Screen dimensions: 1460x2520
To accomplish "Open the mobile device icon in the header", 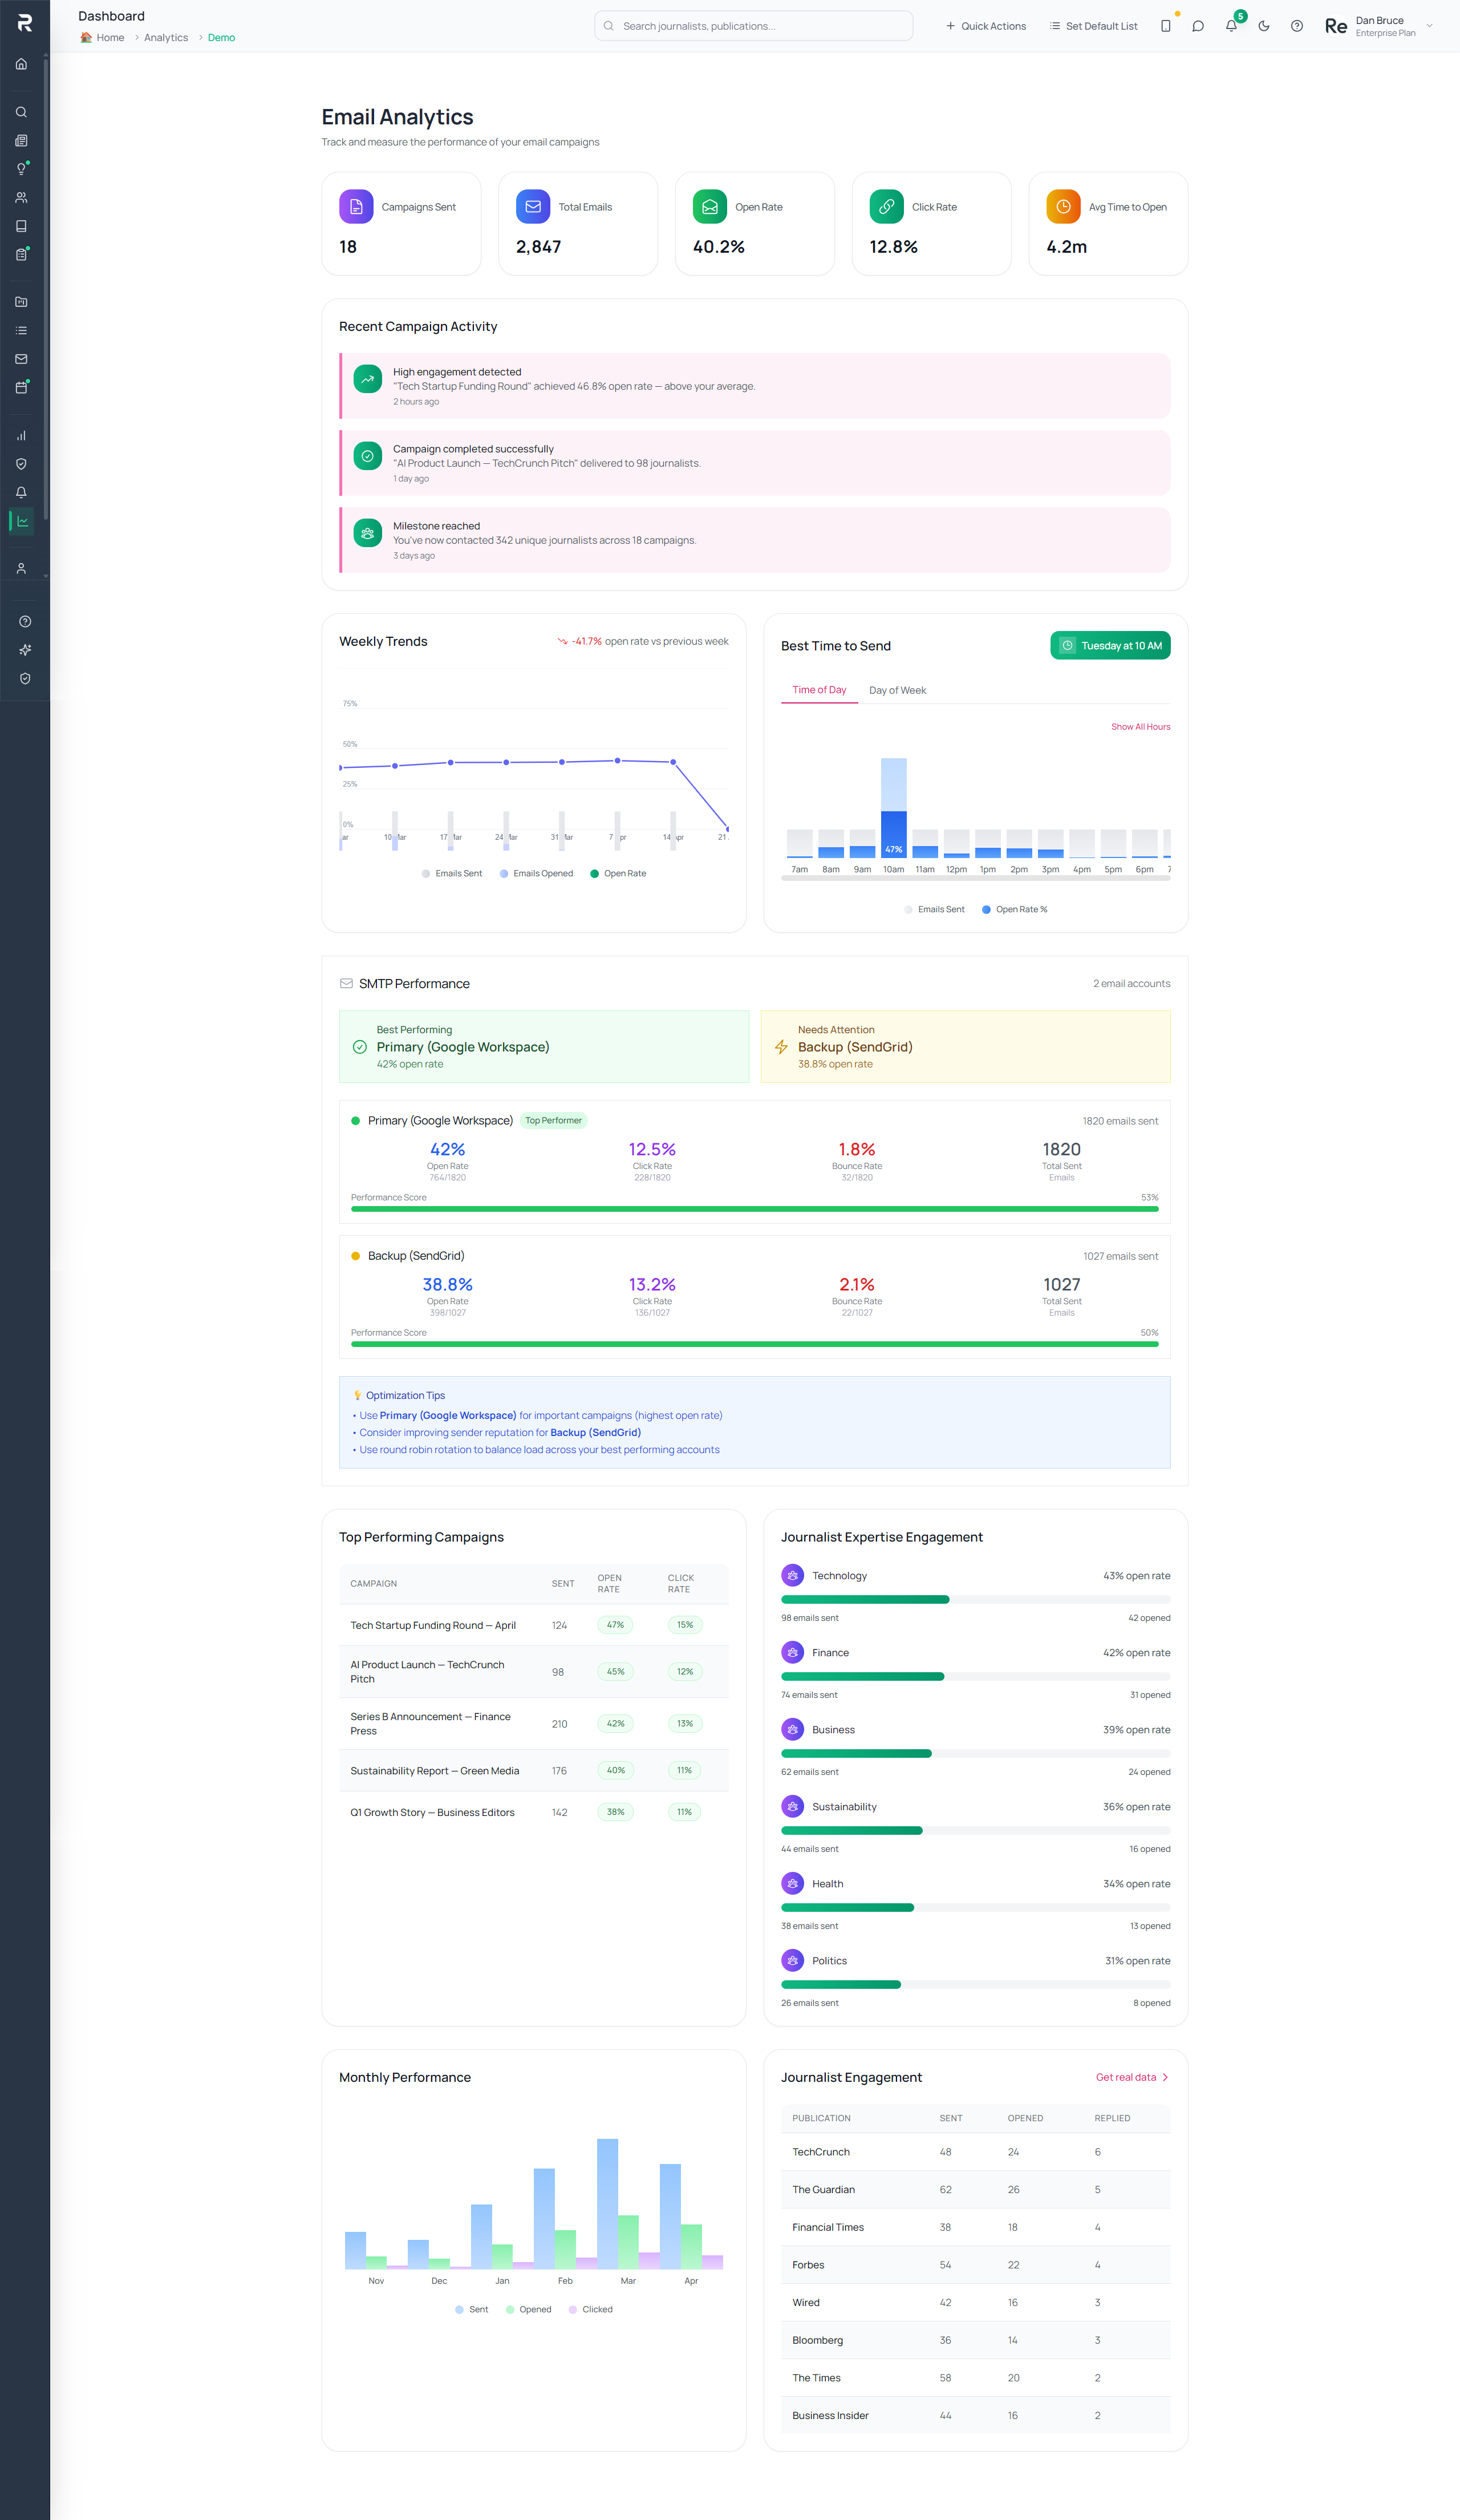I will (x=1165, y=26).
